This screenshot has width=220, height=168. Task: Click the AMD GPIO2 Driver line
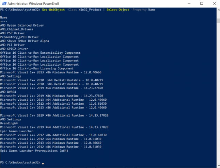click(14, 49)
